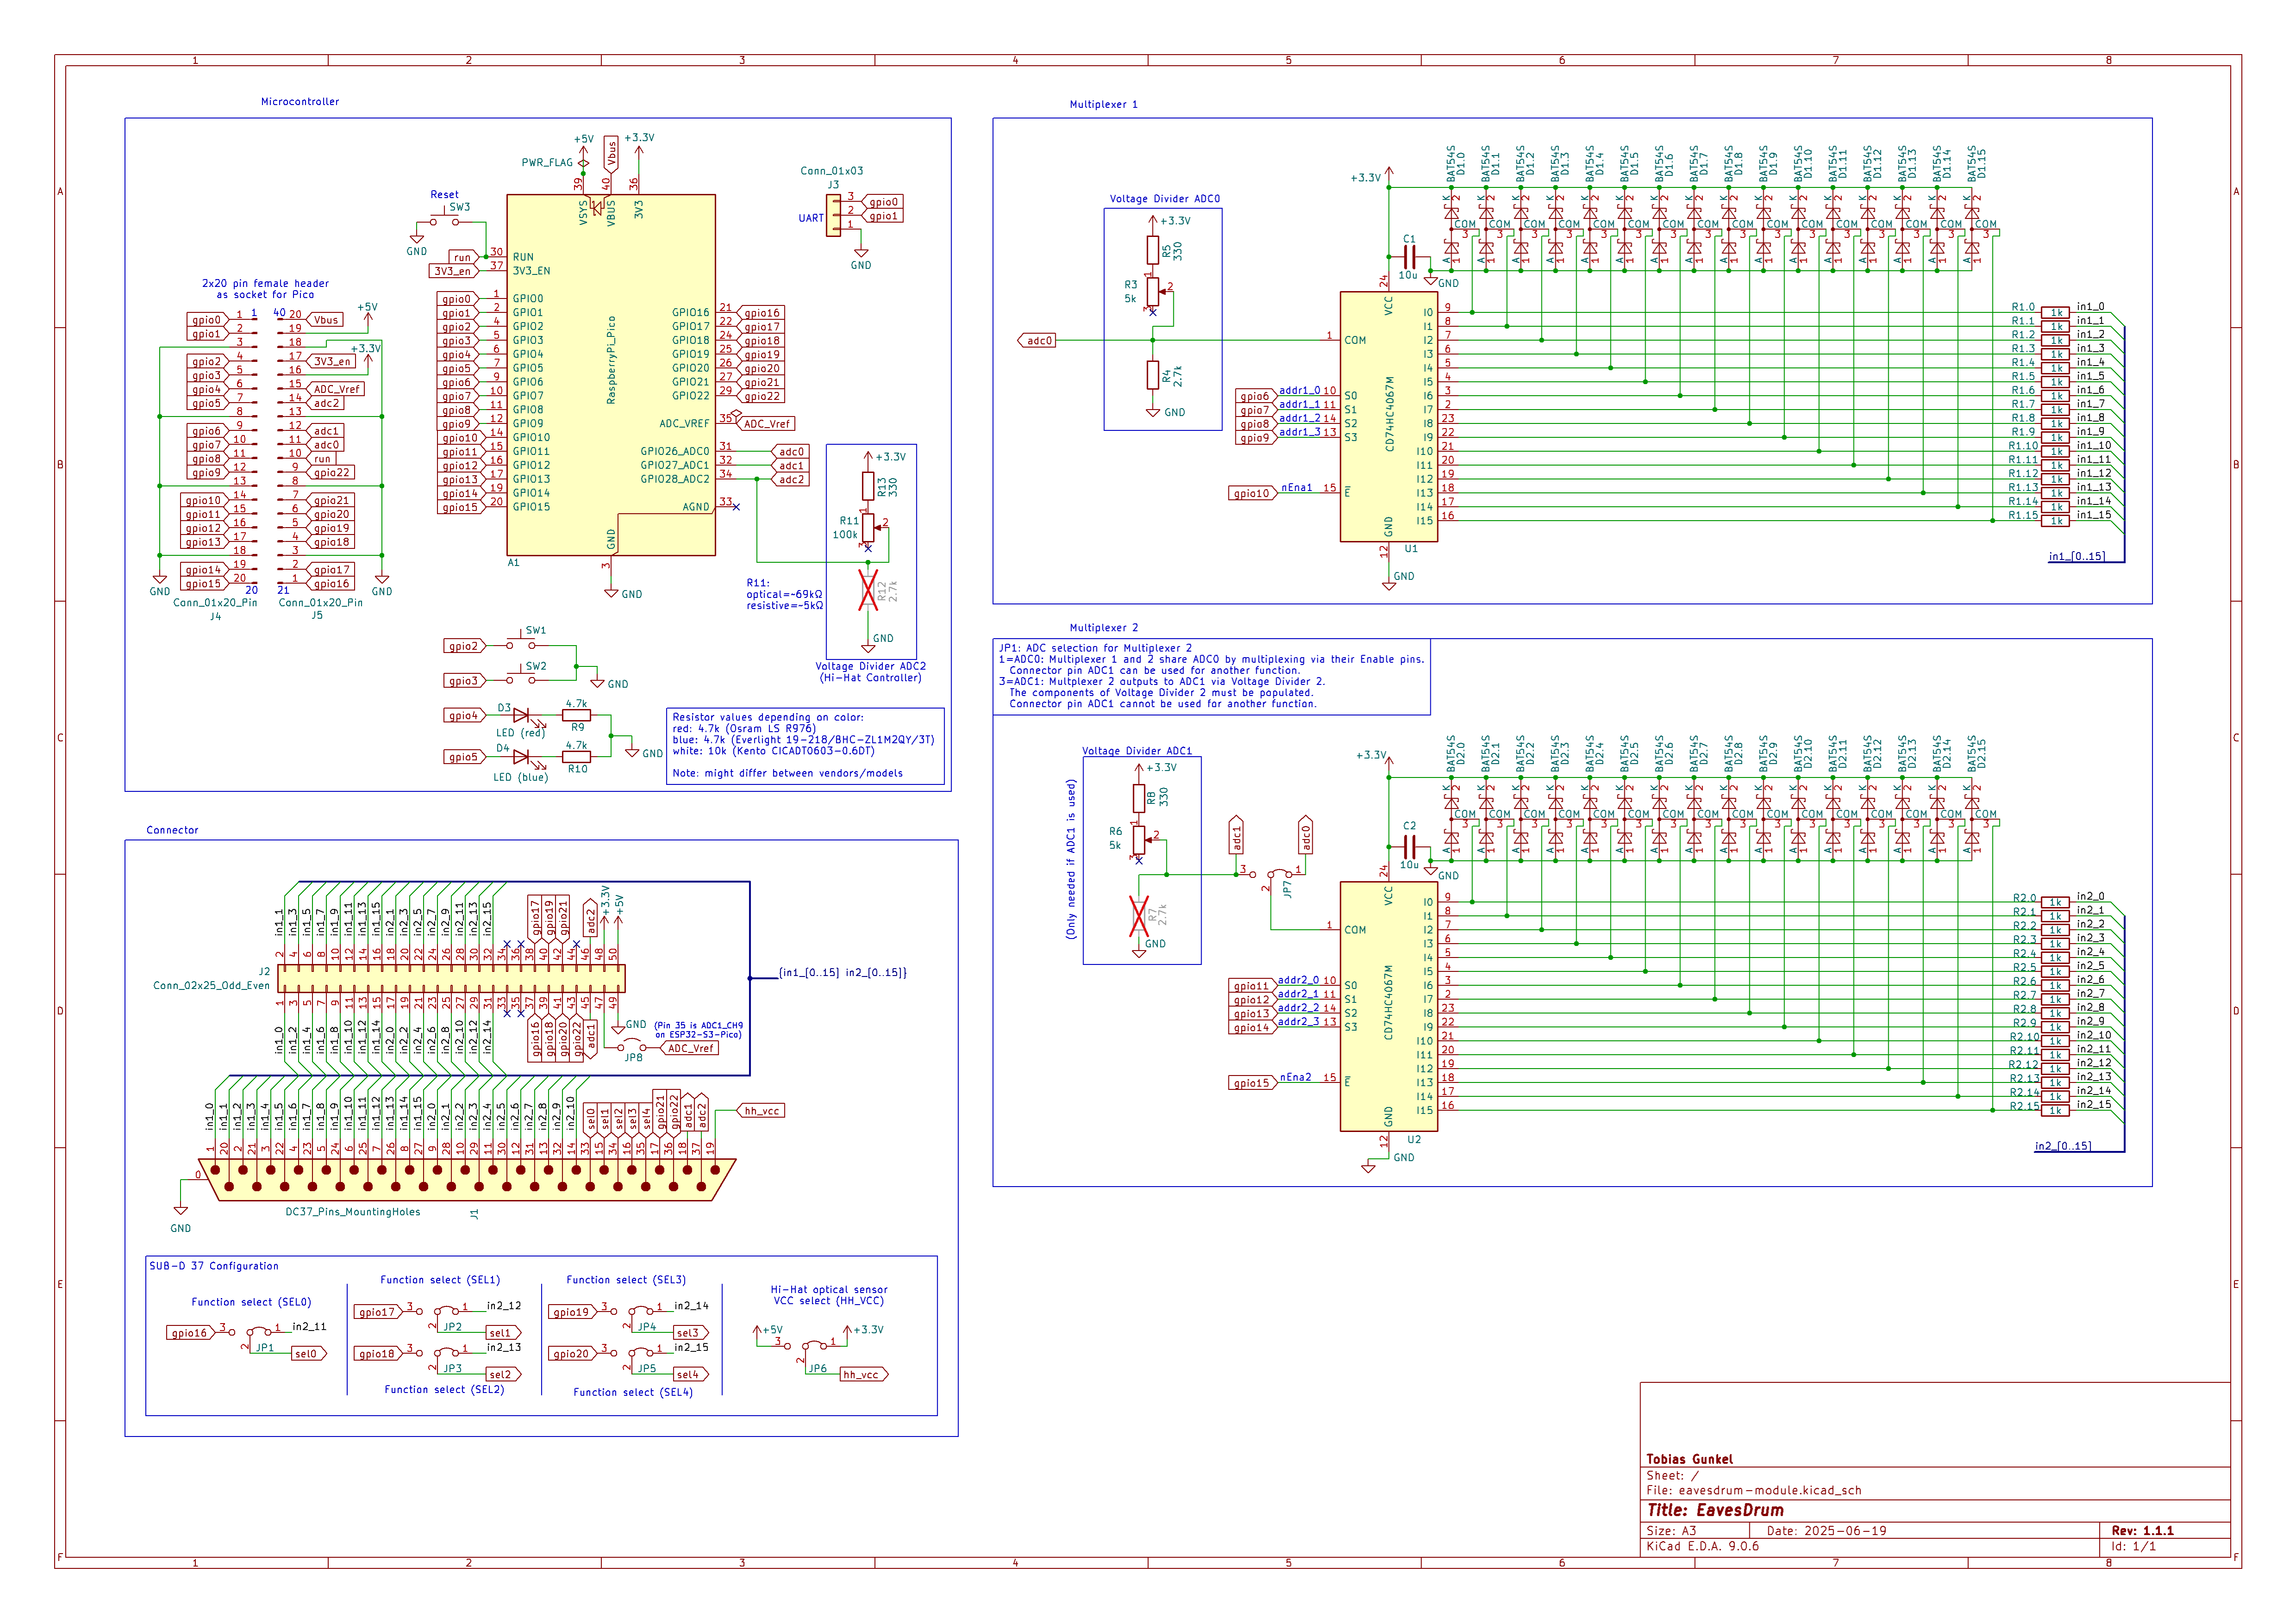Select the Microcontroller section heading
Viewport: 2296px width, 1623px height.
click(x=299, y=101)
